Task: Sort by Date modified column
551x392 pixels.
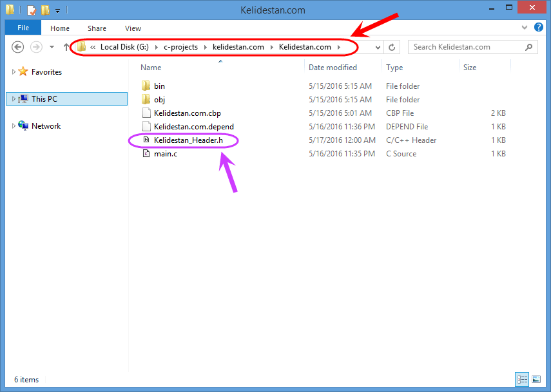Action: coord(333,68)
